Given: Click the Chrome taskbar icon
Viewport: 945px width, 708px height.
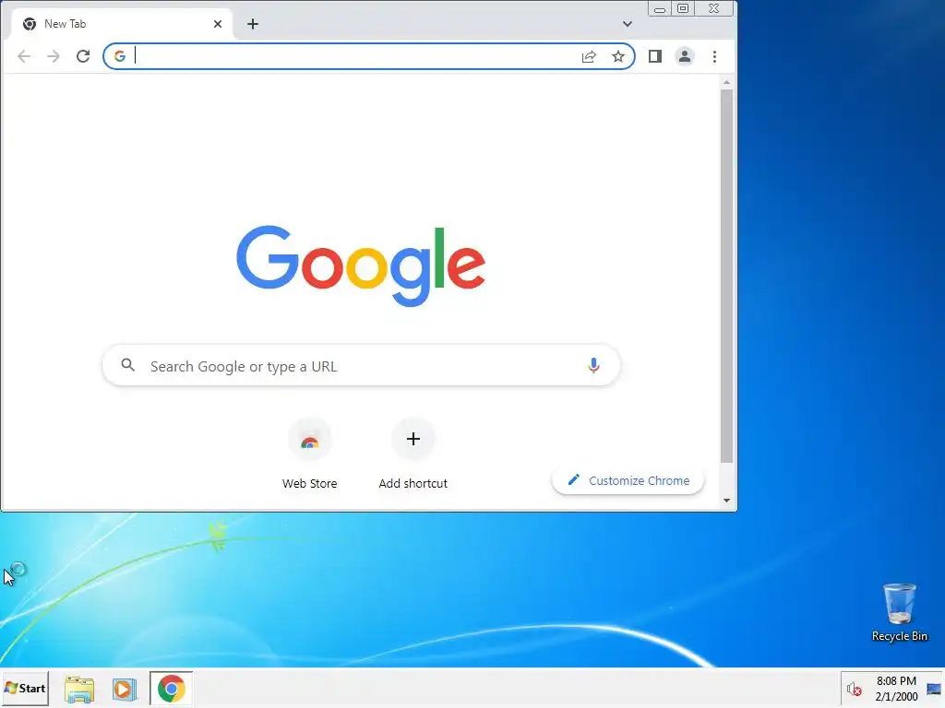Looking at the screenshot, I should (171, 688).
